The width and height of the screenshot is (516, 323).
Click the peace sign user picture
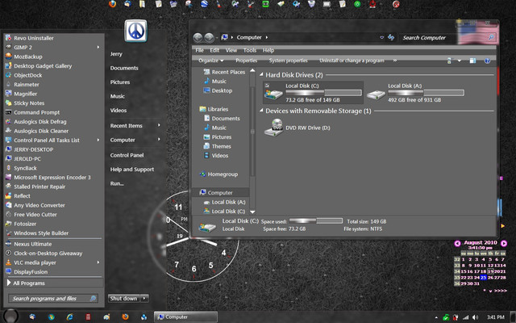(x=136, y=31)
